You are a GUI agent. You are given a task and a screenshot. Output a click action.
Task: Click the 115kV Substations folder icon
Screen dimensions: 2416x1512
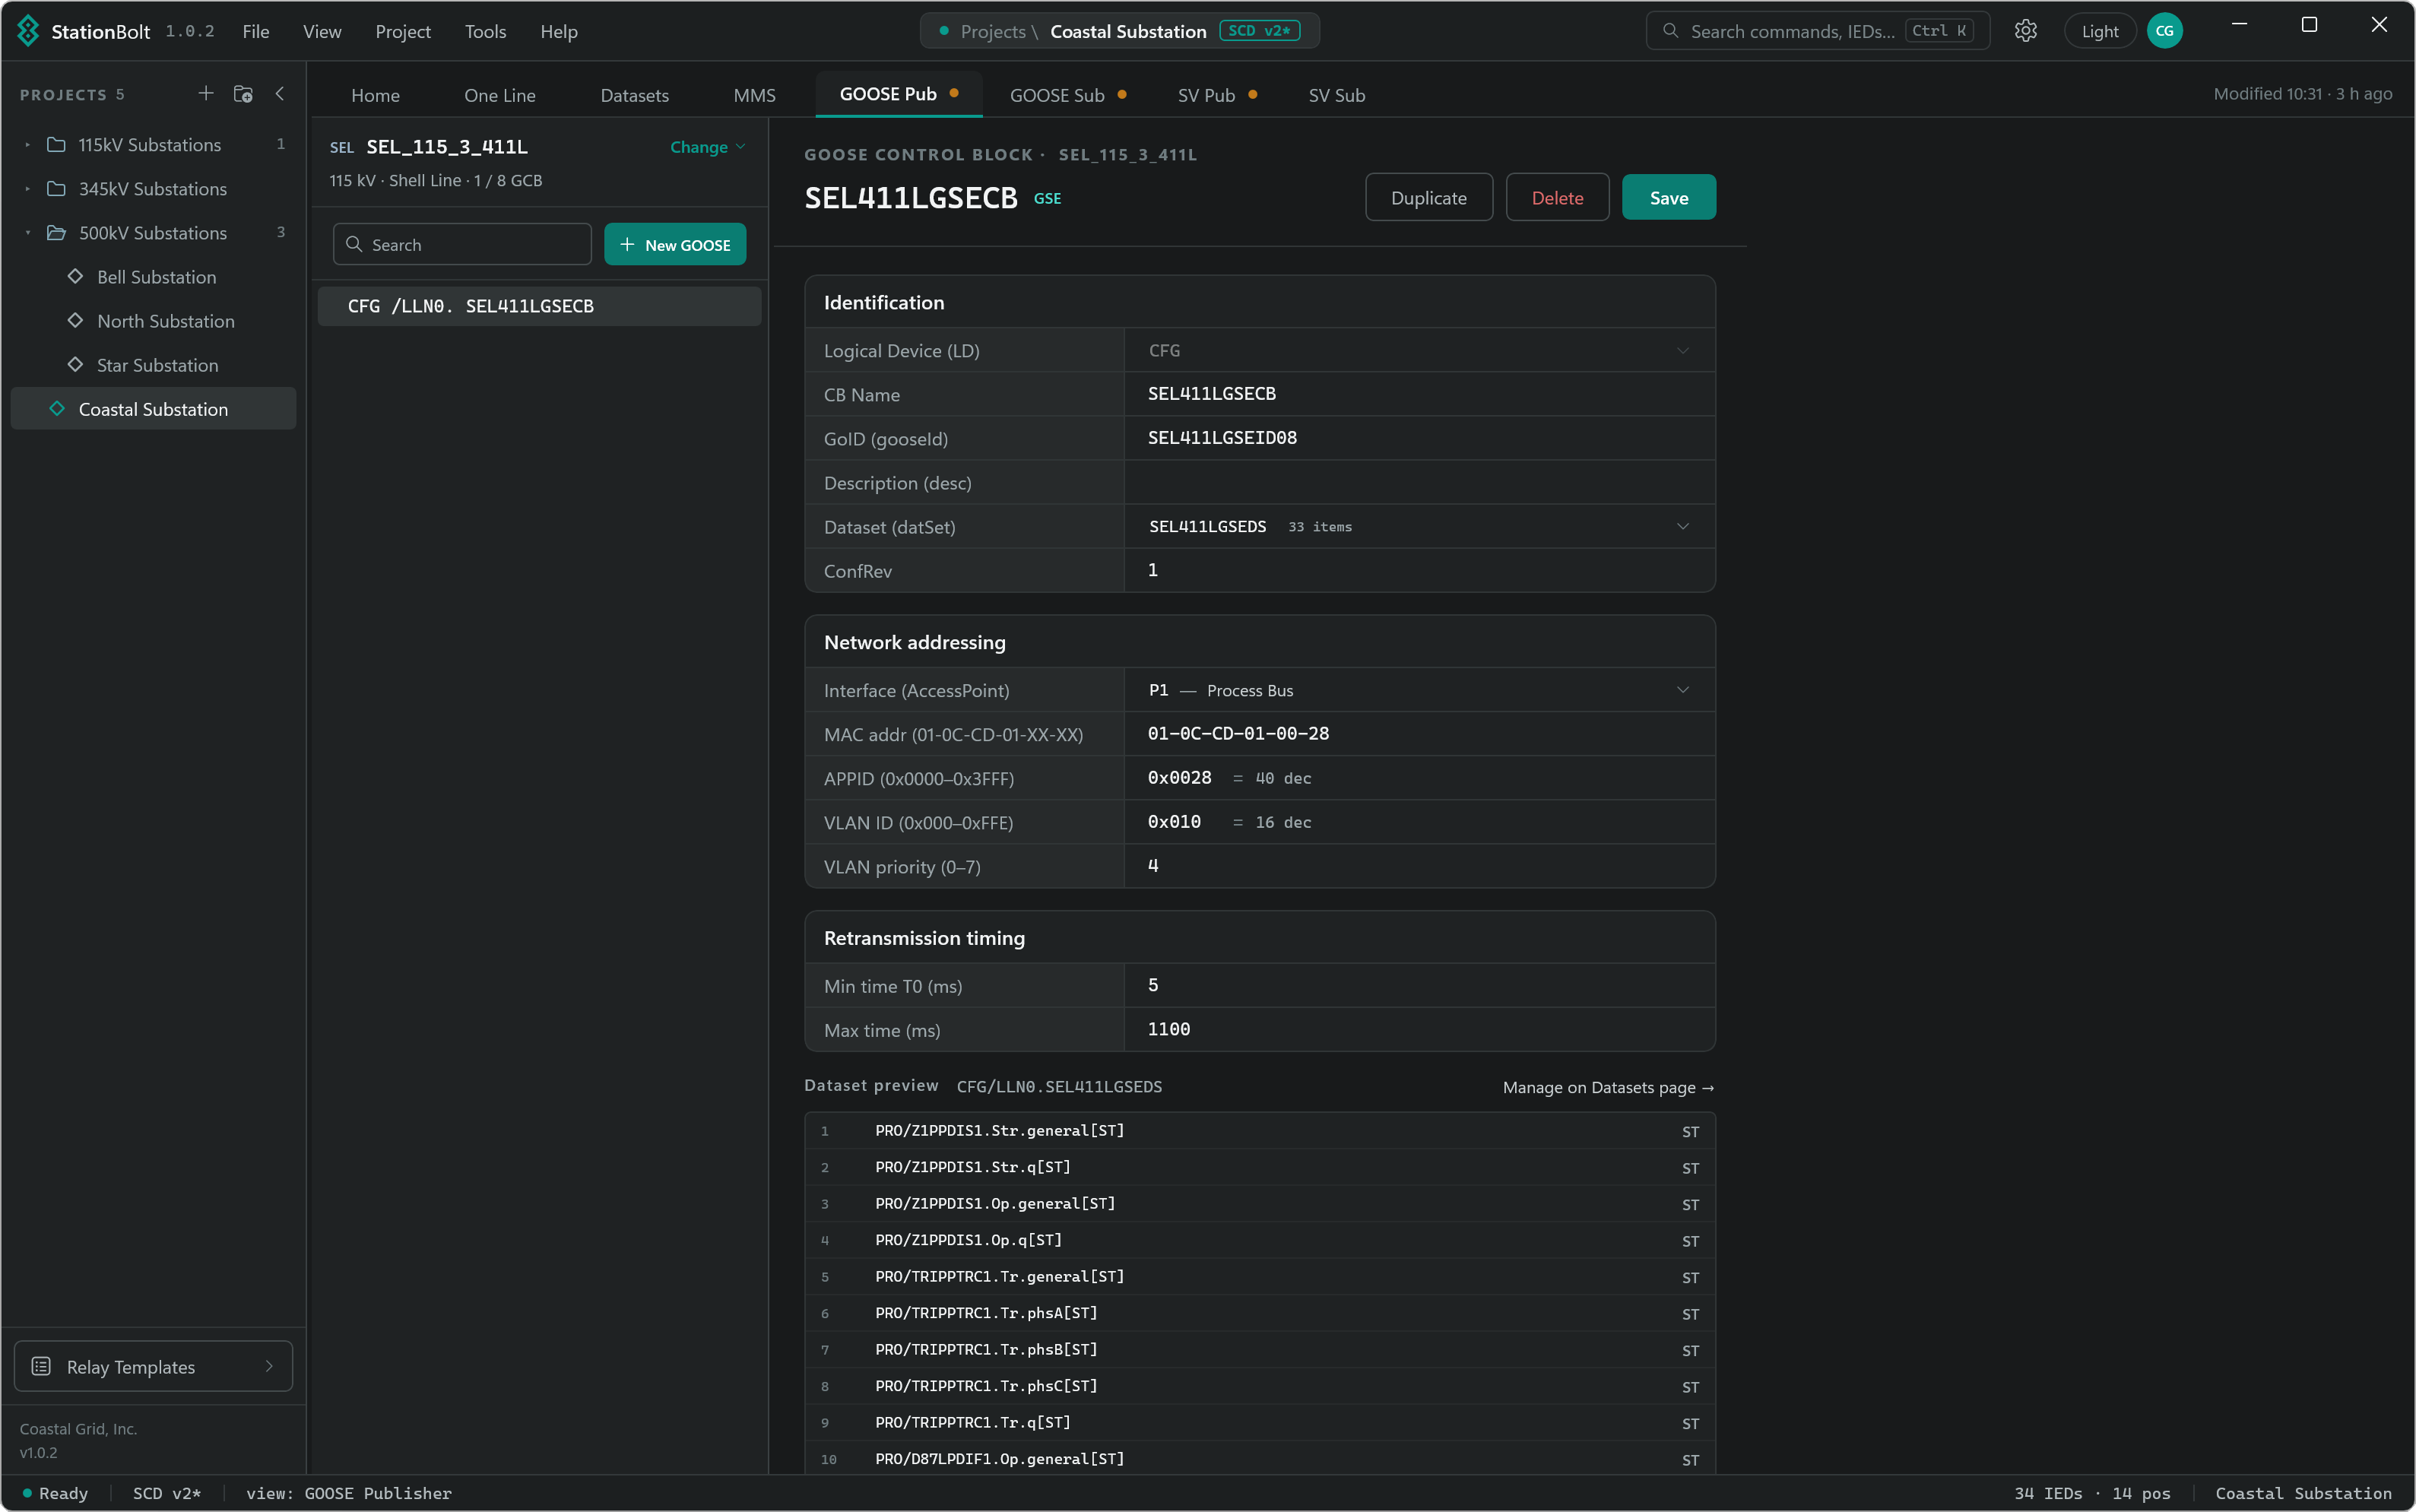57,145
